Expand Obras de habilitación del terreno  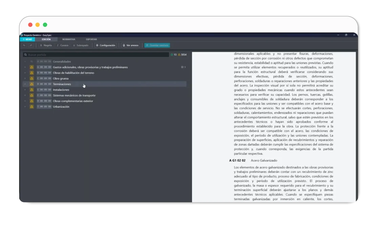pos(25,73)
